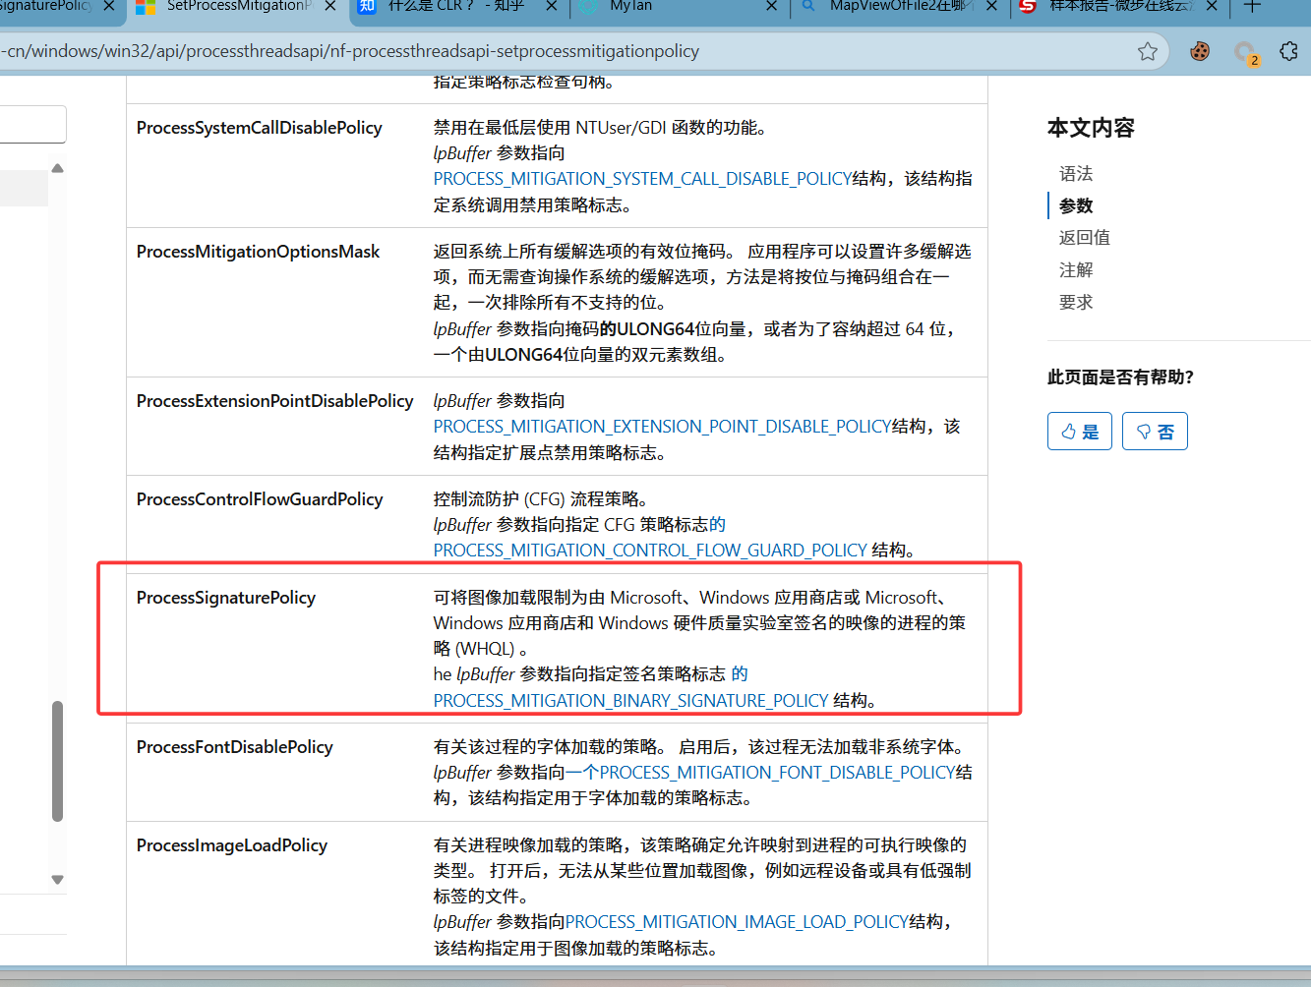This screenshot has width=1311, height=987.
Task: Jump to 语法 section in contents
Action: point(1076,174)
